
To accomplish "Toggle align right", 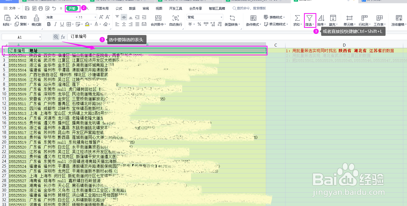I will (130, 24).
